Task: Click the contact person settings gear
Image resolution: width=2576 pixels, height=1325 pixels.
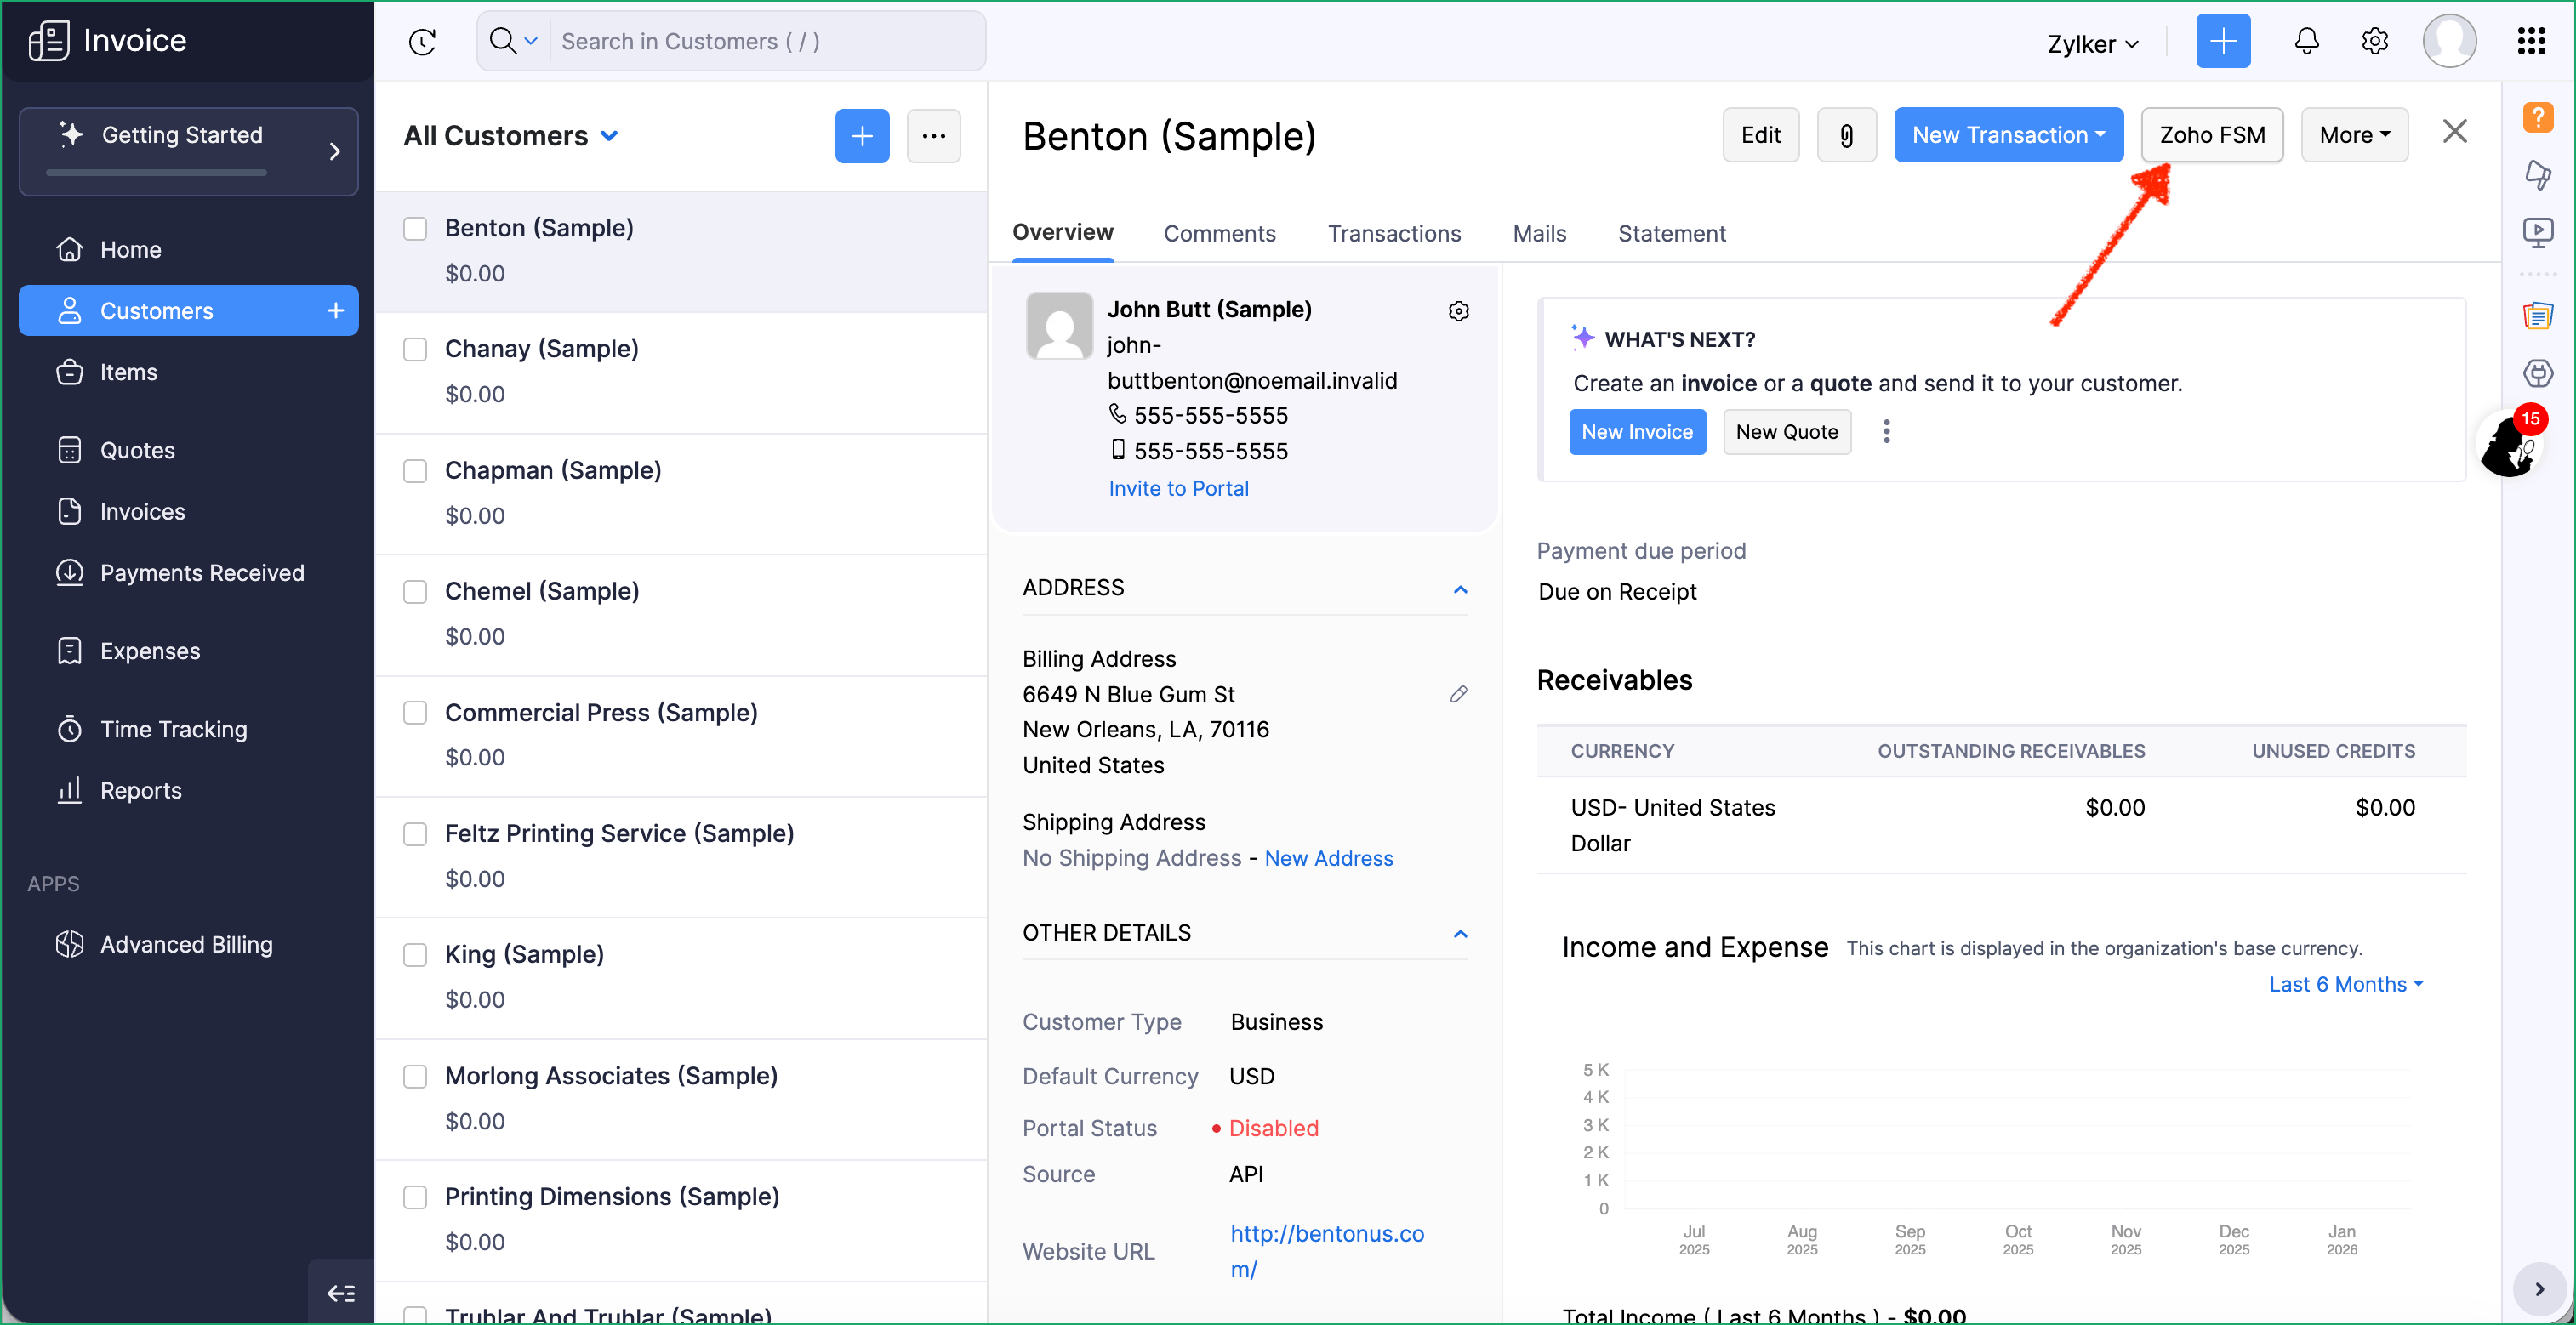Action: click(1458, 311)
